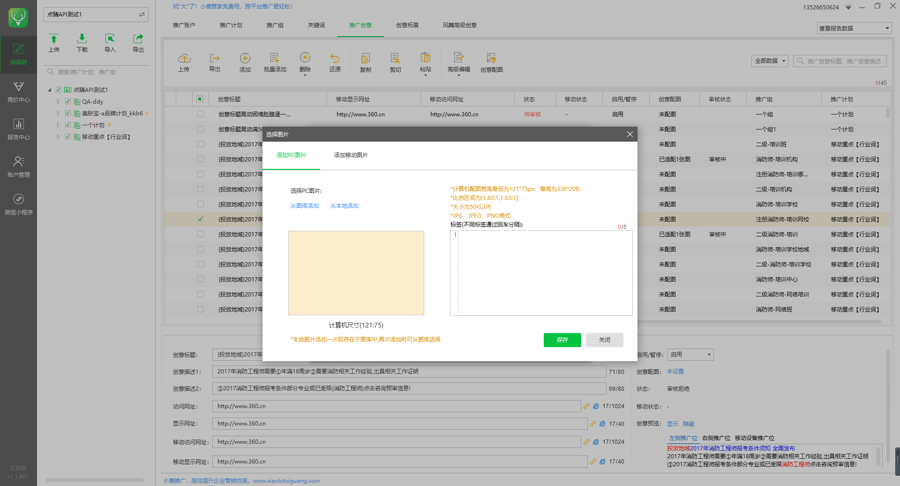900x486 pixels.
Task: Open the 微信小程序 sidebar section
Action: pyautogui.click(x=18, y=205)
